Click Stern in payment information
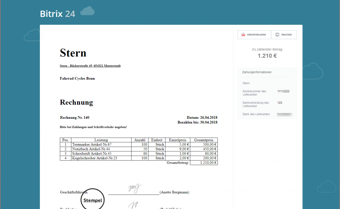 click(246, 83)
